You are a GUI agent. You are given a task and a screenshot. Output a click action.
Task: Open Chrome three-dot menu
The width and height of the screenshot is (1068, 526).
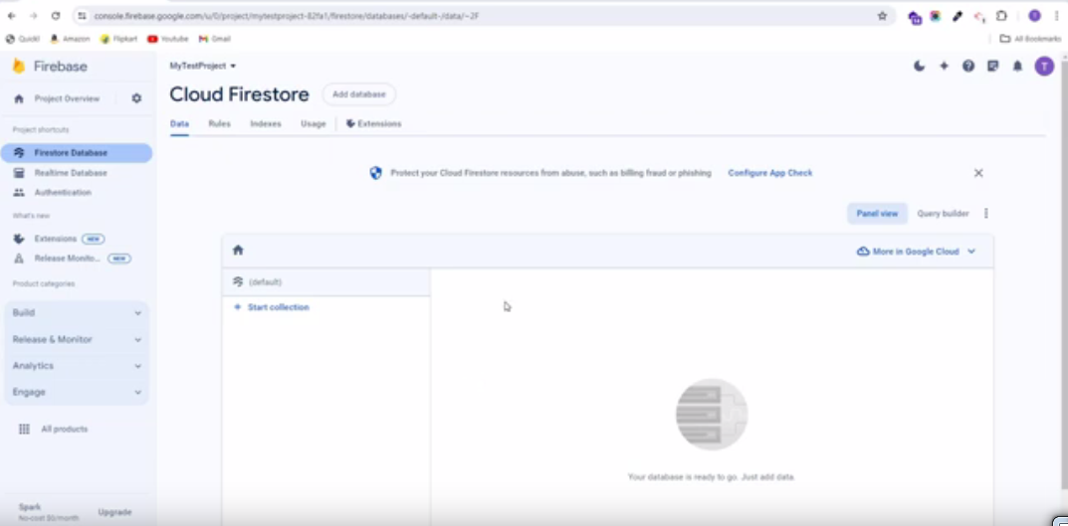coord(1056,16)
